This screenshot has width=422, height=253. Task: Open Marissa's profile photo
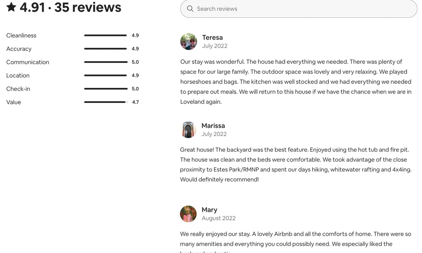tap(188, 130)
